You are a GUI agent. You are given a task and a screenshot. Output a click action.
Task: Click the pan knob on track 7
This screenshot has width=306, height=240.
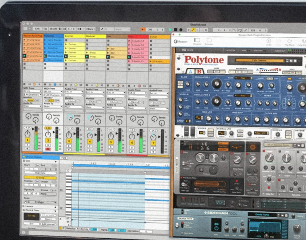point(153,137)
